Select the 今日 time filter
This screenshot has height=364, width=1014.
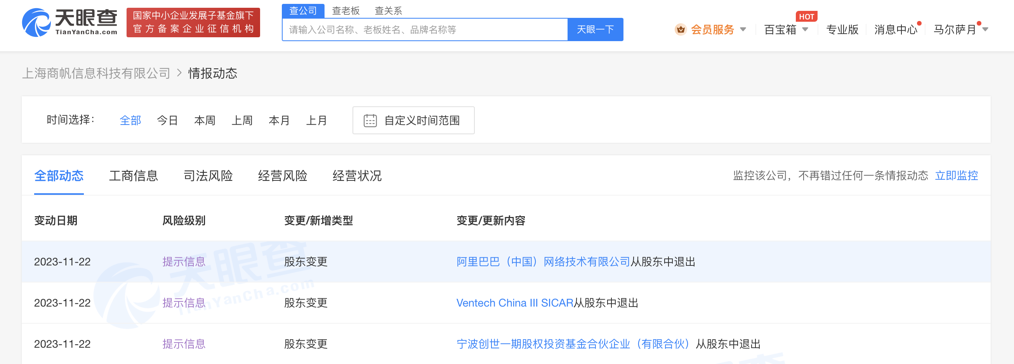[167, 120]
